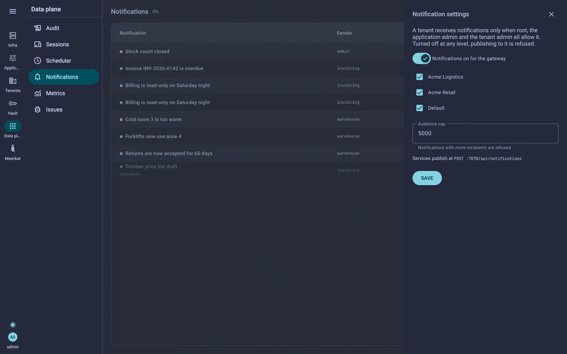Save the notification settings

coord(427,178)
